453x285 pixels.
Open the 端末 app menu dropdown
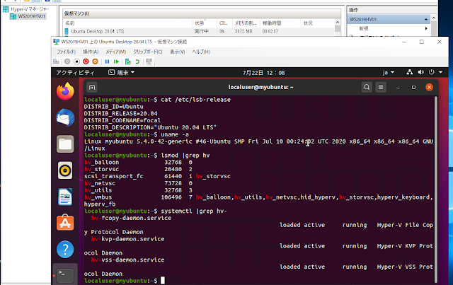click(121, 72)
